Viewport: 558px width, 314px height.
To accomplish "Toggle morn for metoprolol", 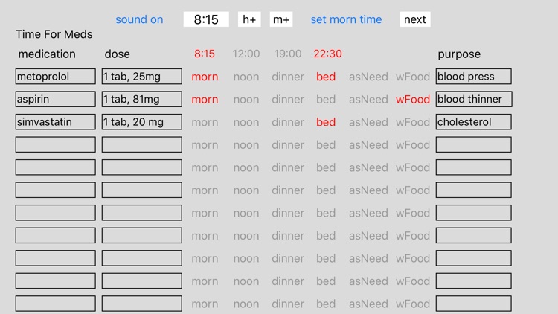I will [205, 77].
